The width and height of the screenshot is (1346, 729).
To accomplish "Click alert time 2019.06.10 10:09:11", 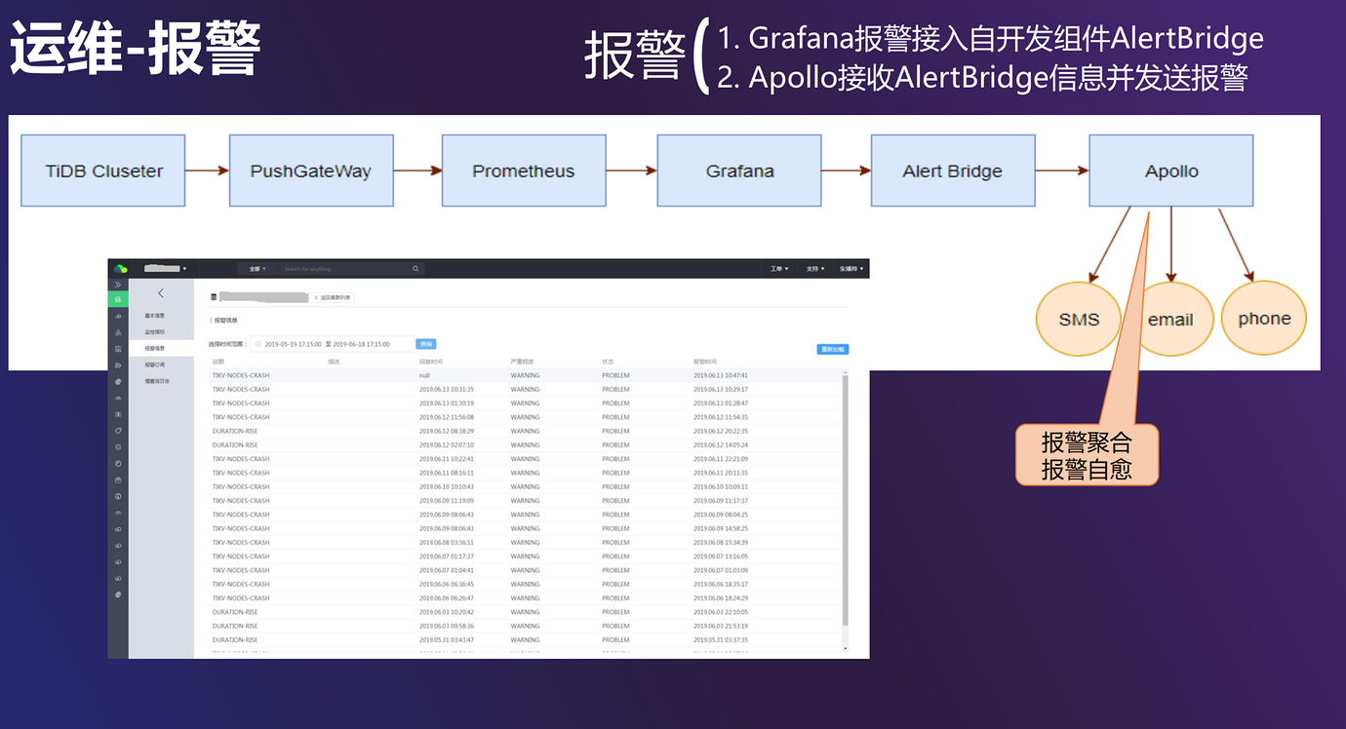I will [721, 486].
